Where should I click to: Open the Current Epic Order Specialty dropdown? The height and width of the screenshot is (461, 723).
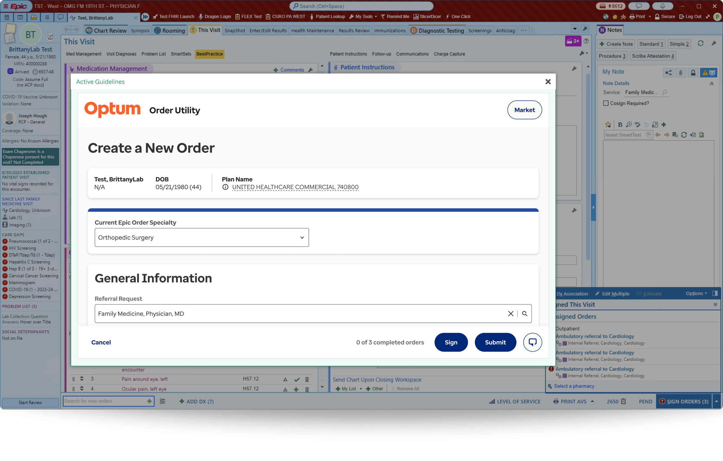pos(202,237)
